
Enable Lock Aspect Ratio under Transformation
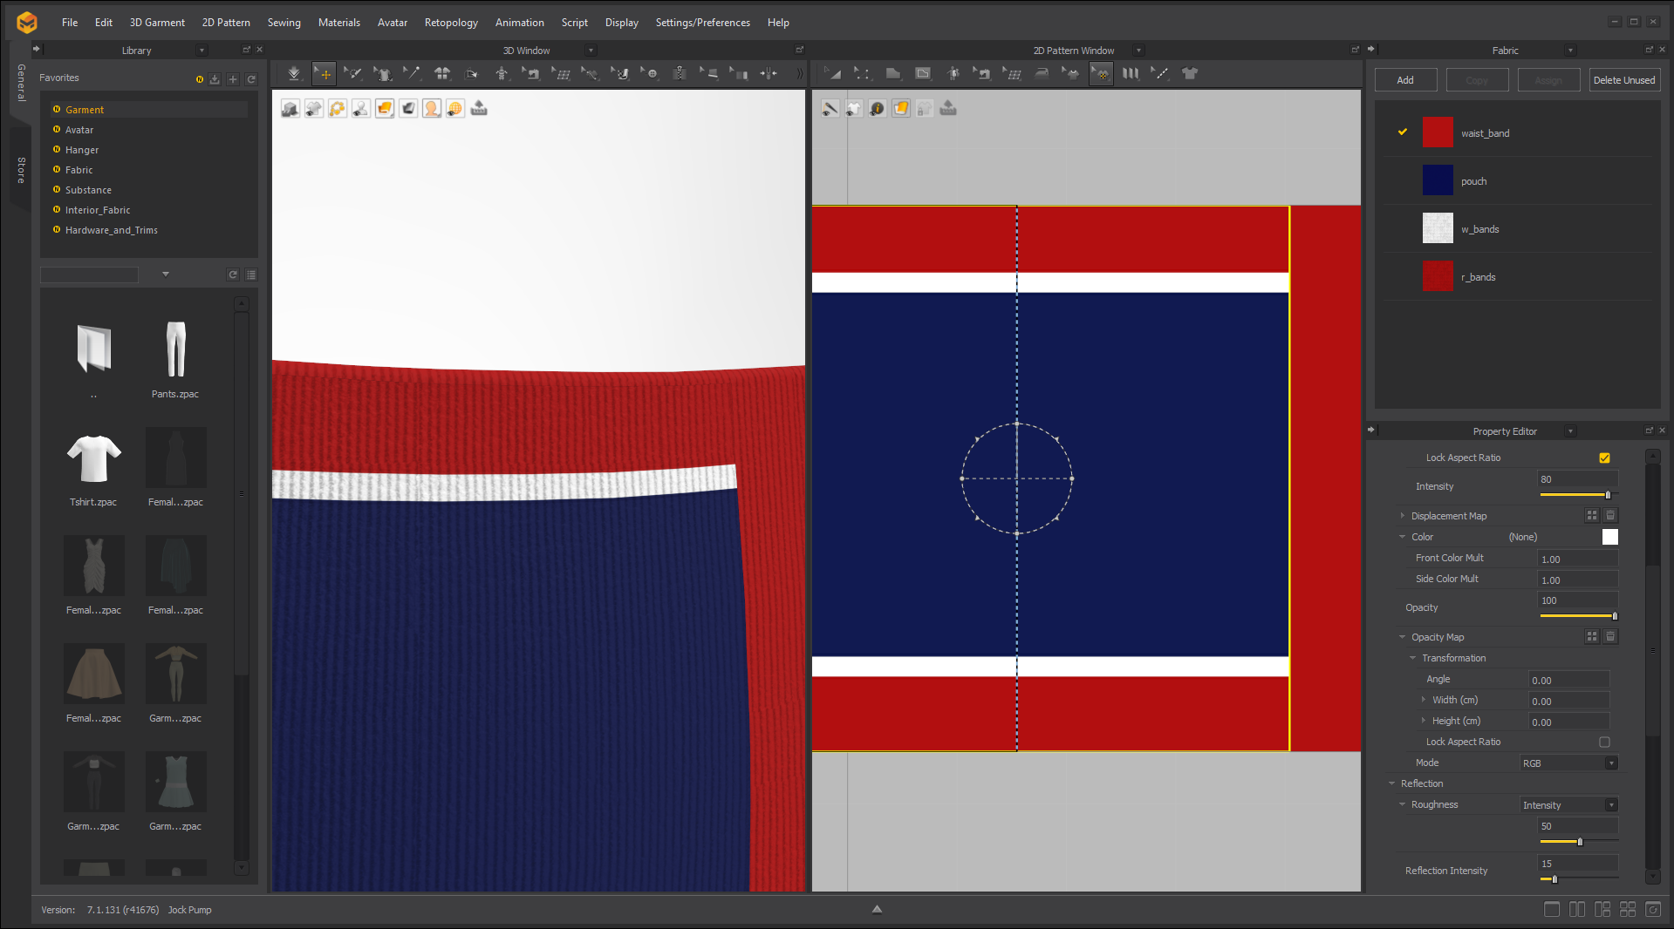coord(1604,742)
